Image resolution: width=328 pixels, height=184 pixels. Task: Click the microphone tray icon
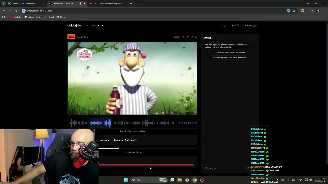(x=288, y=180)
